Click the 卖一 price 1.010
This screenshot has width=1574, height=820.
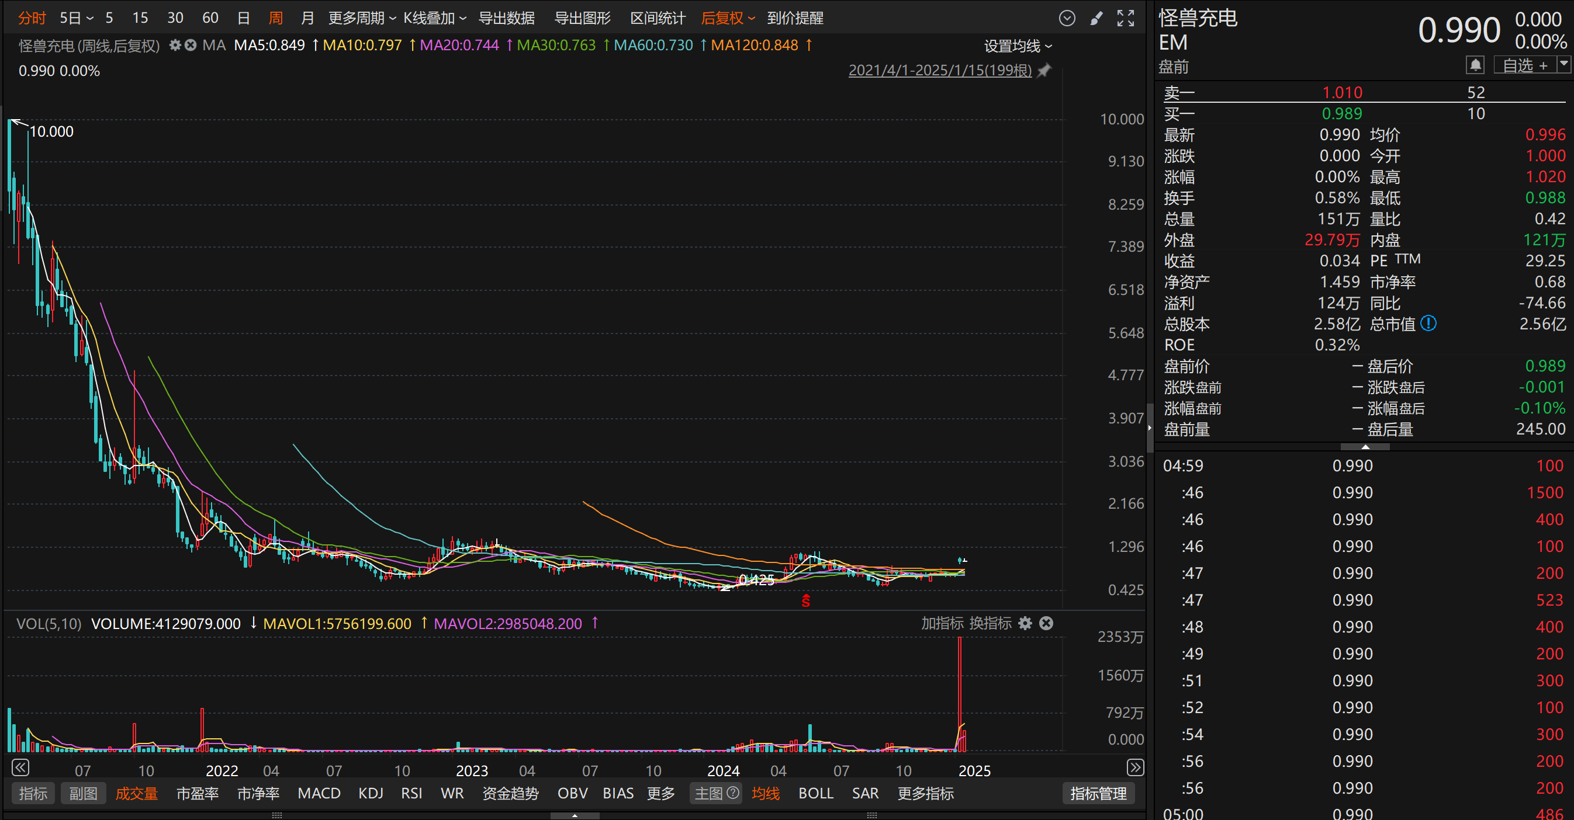tap(1342, 92)
